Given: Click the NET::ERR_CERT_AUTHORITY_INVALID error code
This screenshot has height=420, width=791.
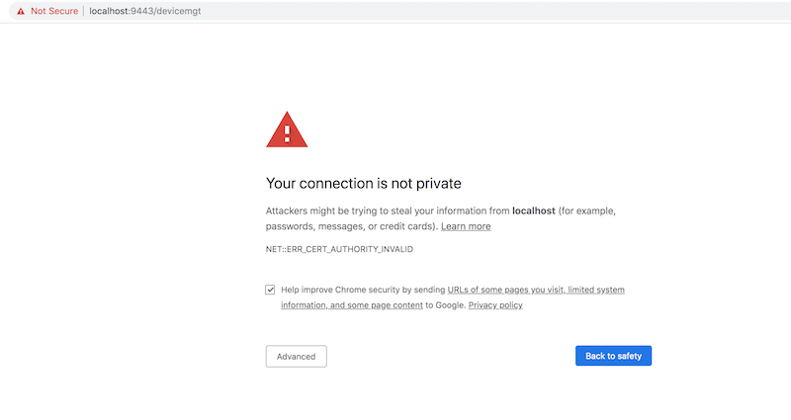Looking at the screenshot, I should (332, 249).
